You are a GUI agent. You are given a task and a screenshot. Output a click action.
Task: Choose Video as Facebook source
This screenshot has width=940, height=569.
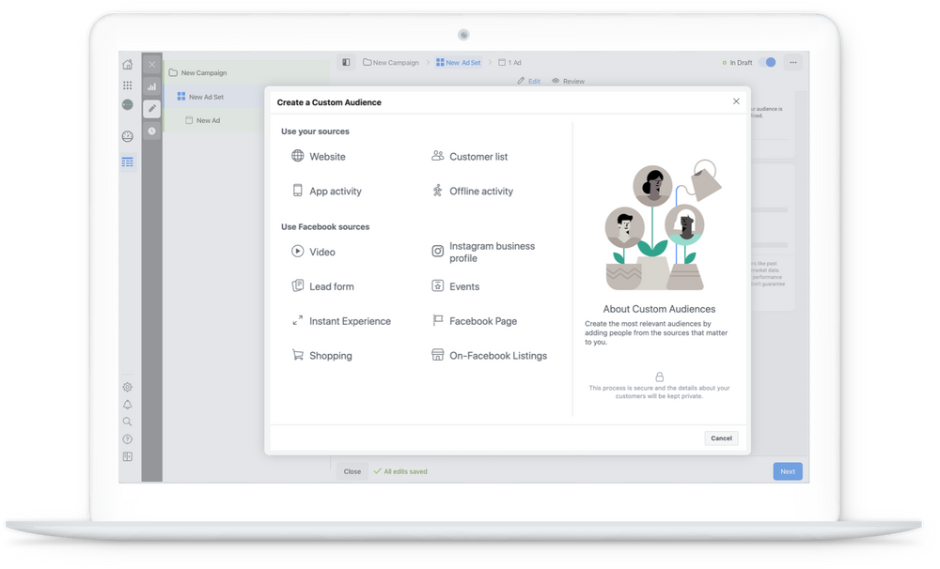click(x=314, y=252)
